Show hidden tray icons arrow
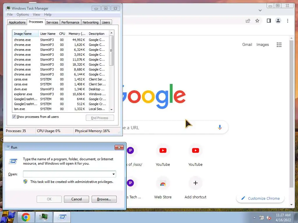 point(254,217)
